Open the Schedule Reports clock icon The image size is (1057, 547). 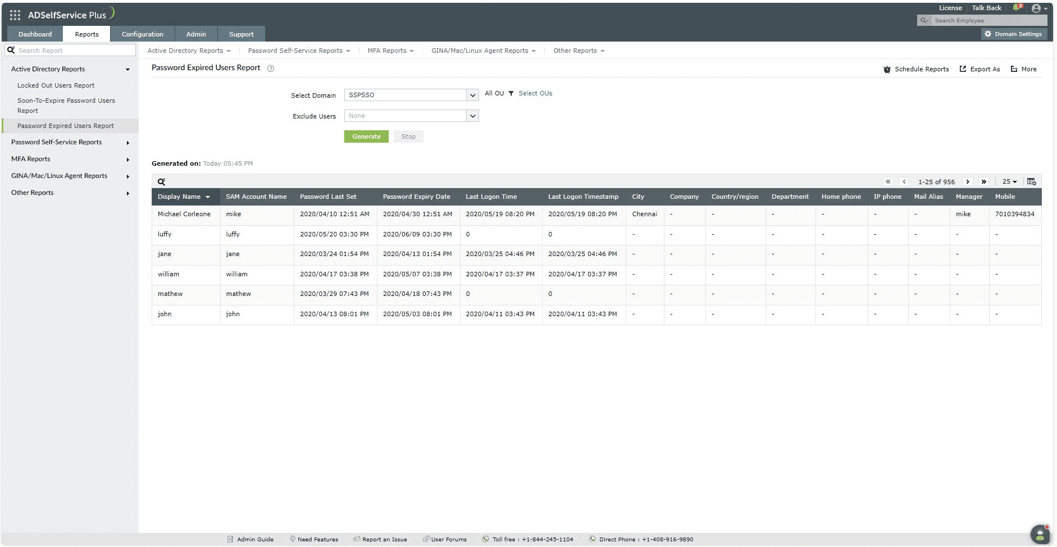tap(887, 69)
